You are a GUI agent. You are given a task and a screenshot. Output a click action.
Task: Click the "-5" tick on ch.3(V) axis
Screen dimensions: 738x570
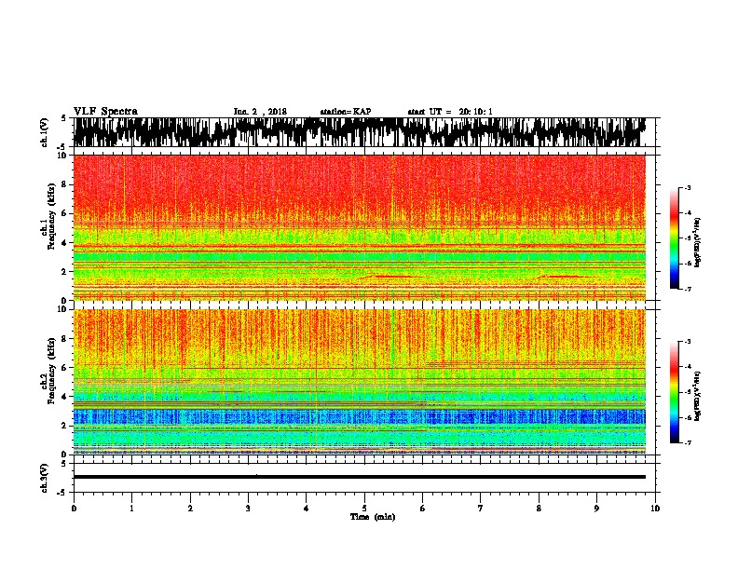(x=62, y=493)
